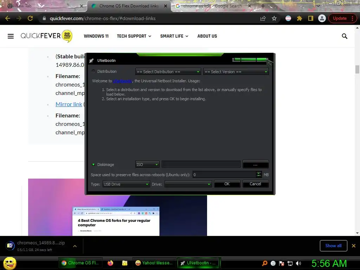Click the UNetbootin title bar icon

(x=91, y=60)
